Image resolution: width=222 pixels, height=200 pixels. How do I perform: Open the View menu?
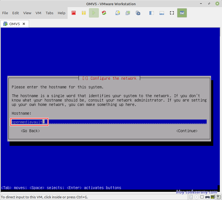[27, 13]
